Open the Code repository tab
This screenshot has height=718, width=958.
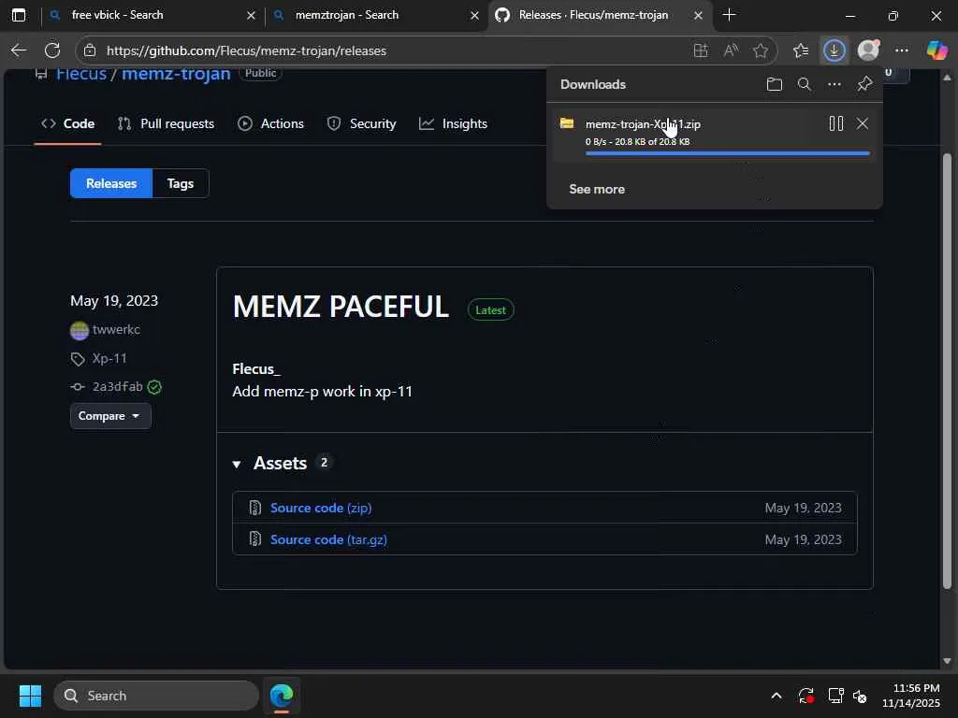(x=67, y=124)
